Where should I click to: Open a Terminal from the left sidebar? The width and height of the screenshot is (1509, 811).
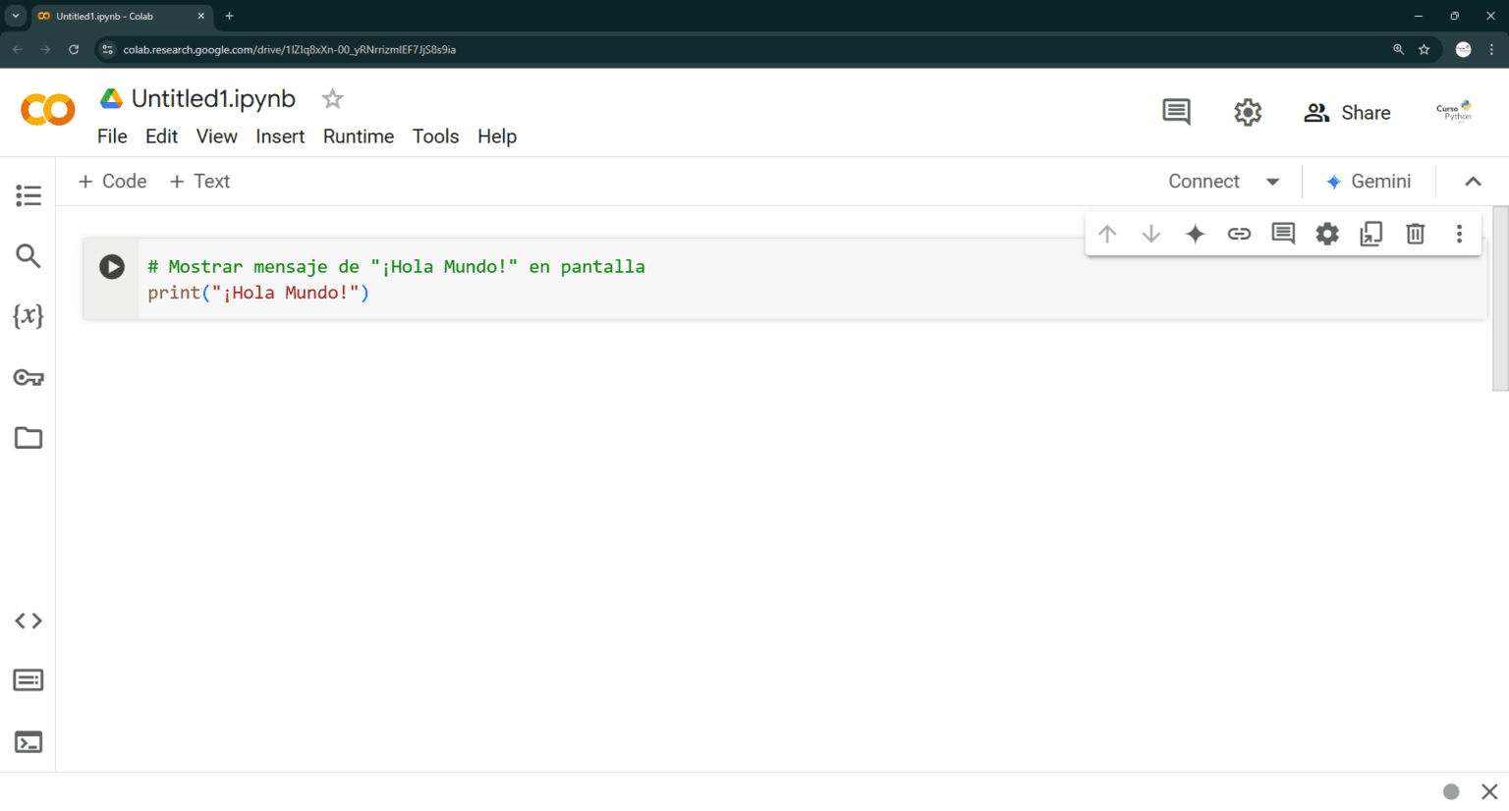click(x=28, y=741)
